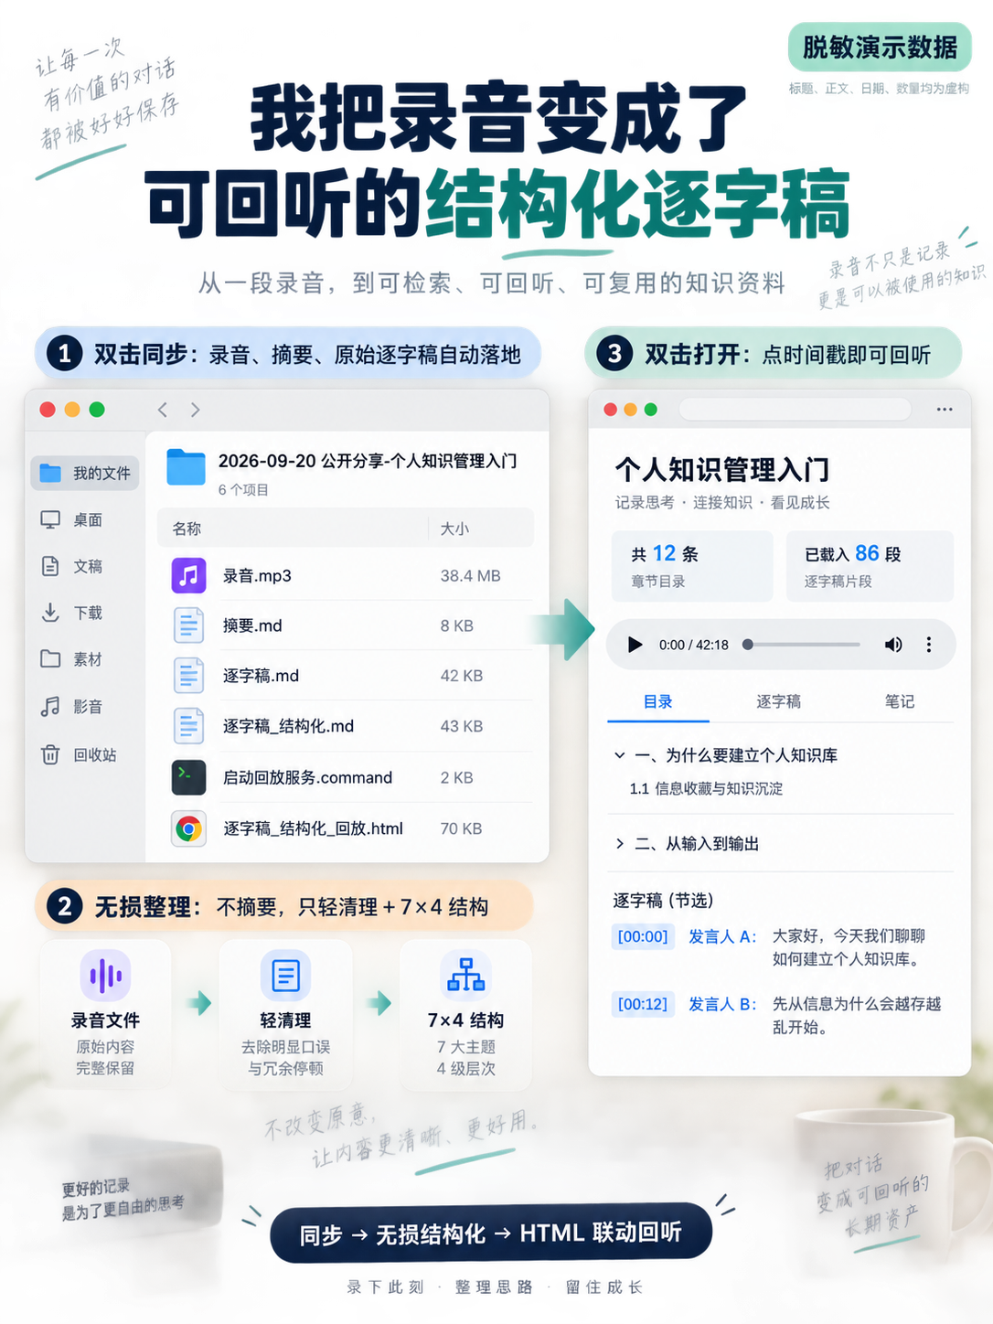993x1324 pixels.
Task: Click the 影音 music note icon
Action: 50,706
